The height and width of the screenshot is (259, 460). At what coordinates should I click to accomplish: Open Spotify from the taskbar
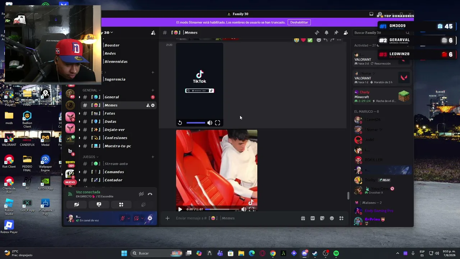coord(336,253)
